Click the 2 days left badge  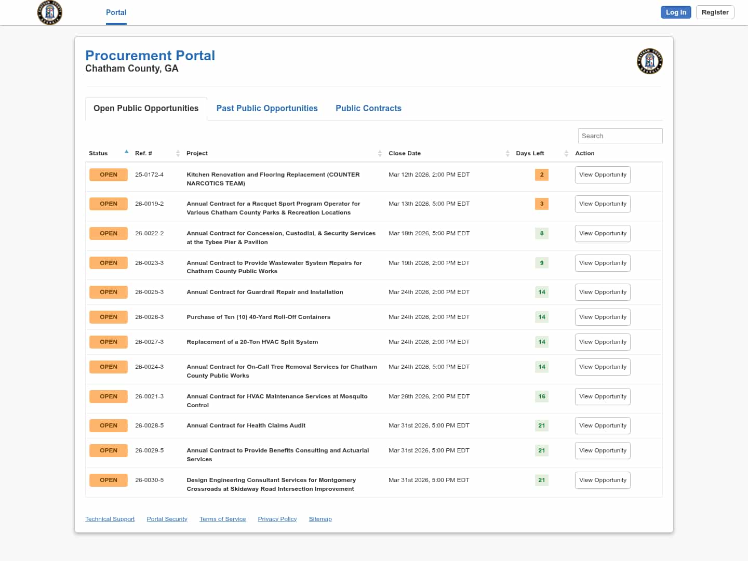pyautogui.click(x=541, y=175)
